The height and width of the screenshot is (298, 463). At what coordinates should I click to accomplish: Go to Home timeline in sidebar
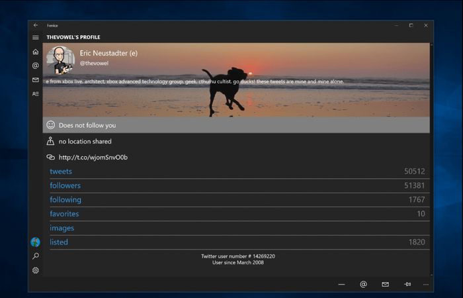click(36, 52)
